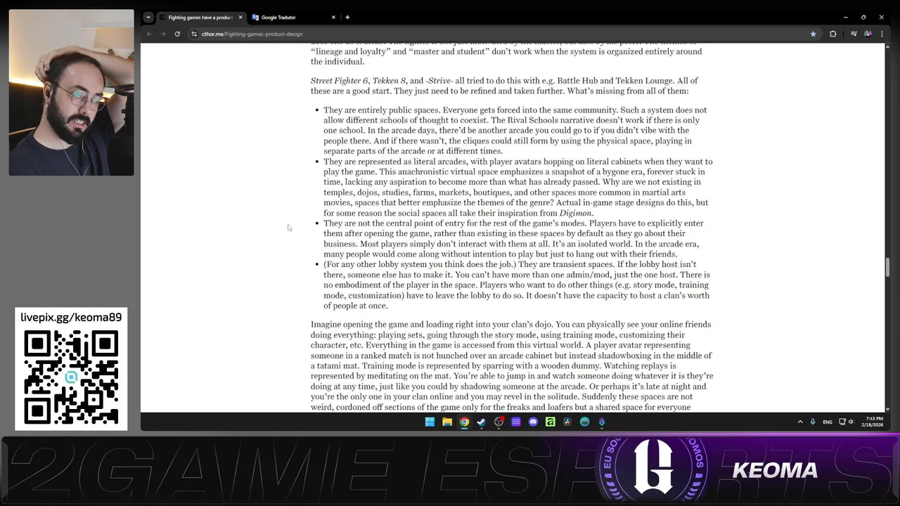This screenshot has width=900, height=506.
Task: Click the livepix QR code
Action: [71, 377]
